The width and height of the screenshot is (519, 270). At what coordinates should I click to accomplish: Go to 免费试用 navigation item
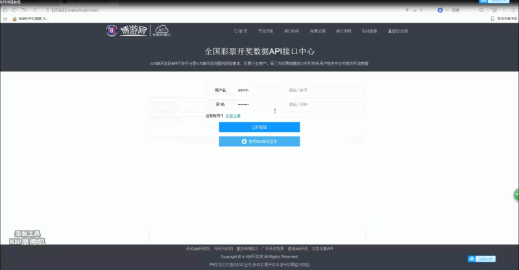tap(317, 31)
